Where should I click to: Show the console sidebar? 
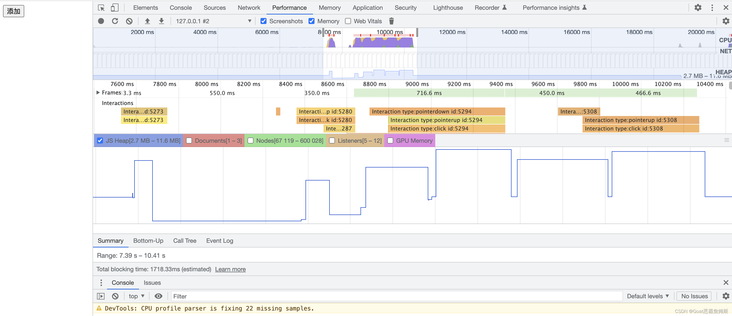[x=100, y=296]
